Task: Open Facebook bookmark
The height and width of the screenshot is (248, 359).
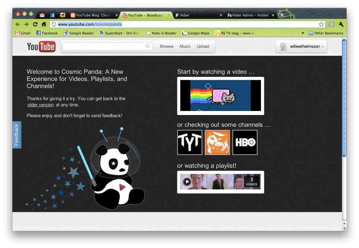Action: [47, 33]
